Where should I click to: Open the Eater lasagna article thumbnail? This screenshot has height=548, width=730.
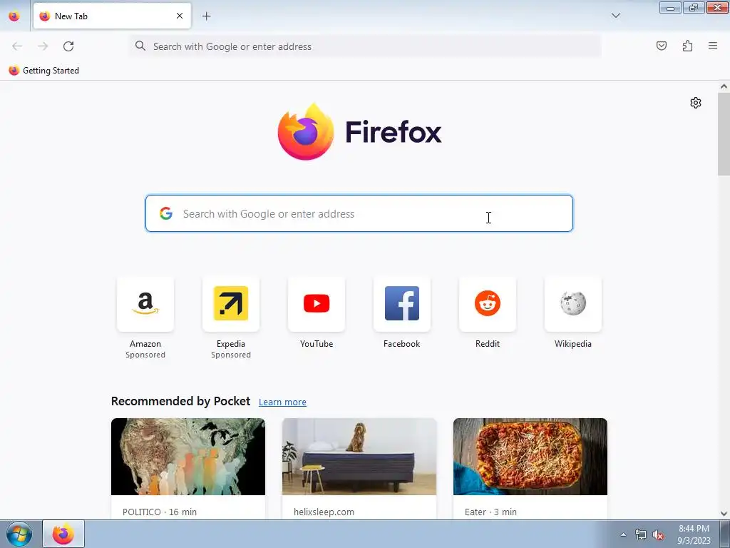(530, 457)
